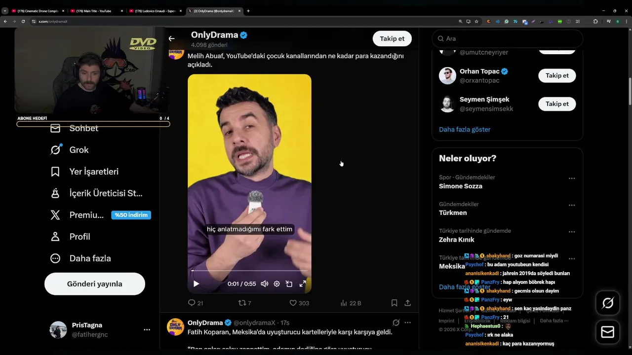This screenshot has width=632, height=355.
Task: Click page scrollbar thumb
Action: pyautogui.click(x=630, y=90)
